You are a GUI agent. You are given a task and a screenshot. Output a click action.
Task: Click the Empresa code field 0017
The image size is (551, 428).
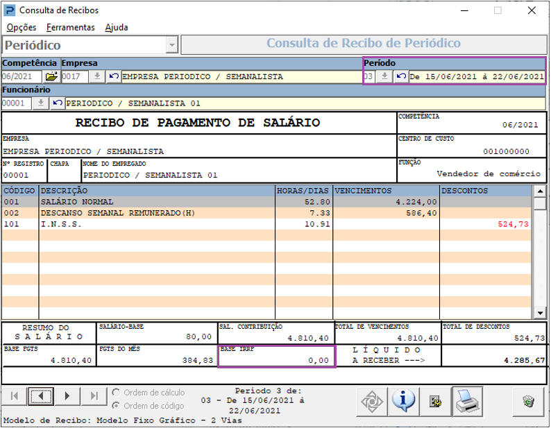click(75, 76)
